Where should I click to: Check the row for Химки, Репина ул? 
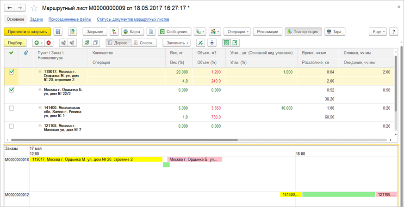coord(12,108)
